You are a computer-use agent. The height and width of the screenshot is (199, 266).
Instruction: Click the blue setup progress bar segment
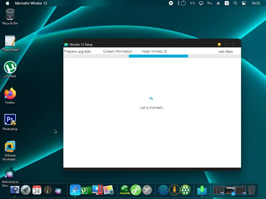pyautogui.click(x=158, y=56)
